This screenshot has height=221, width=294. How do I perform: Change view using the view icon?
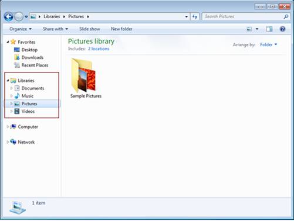coord(249,29)
